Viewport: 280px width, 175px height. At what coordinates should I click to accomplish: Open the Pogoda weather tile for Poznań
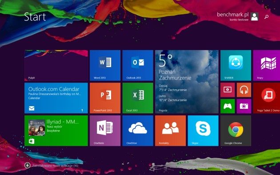(187, 82)
